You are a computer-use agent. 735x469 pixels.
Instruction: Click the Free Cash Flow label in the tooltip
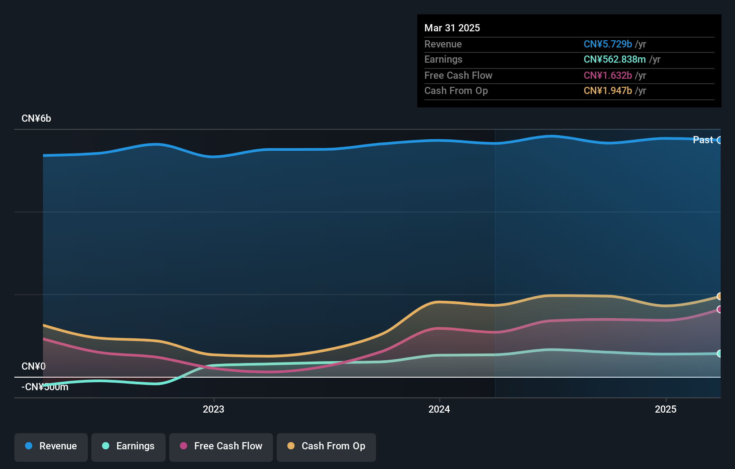[x=458, y=75]
